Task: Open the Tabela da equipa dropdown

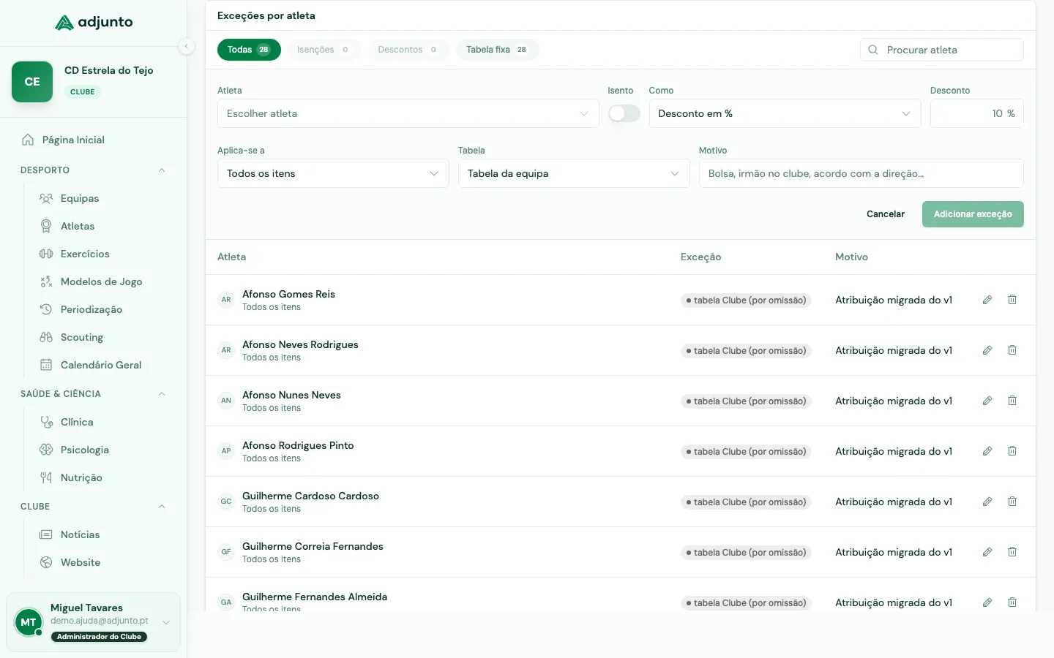Action: tap(574, 173)
